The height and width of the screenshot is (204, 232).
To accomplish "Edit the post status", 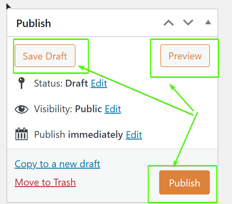I will click(x=99, y=83).
